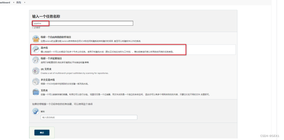Image resolution: width=284 pixels, height=140 pixels.
Task: Click the 复制 label text
Action: coord(43,112)
